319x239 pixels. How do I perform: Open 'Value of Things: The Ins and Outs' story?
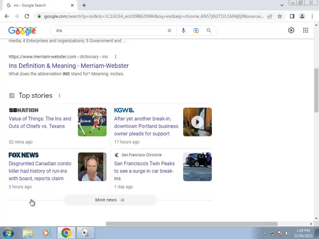pos(40,122)
